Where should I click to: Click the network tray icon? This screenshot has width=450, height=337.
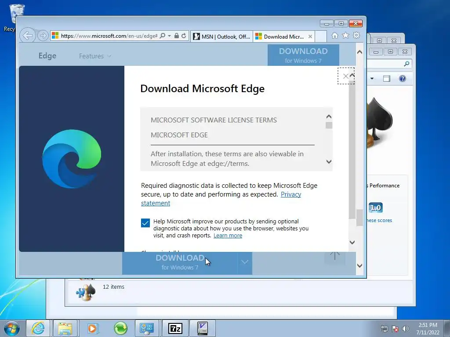pyautogui.click(x=384, y=329)
